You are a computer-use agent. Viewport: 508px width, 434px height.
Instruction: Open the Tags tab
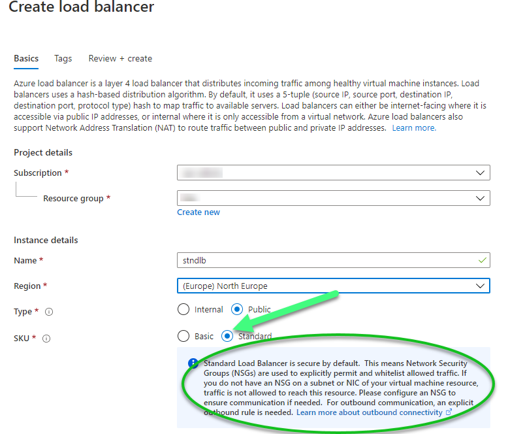pyautogui.click(x=63, y=59)
